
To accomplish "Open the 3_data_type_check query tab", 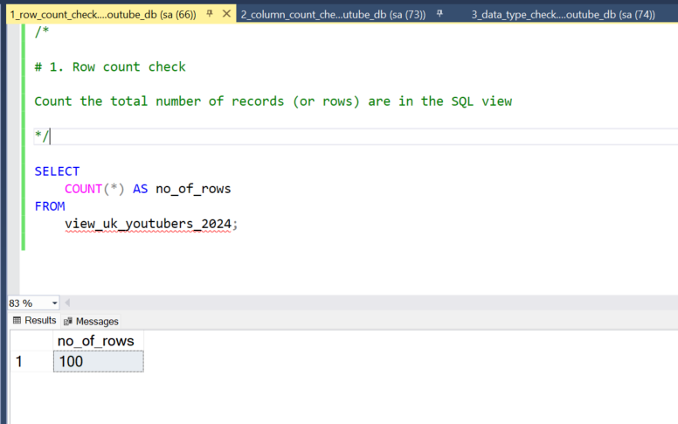I will [563, 14].
